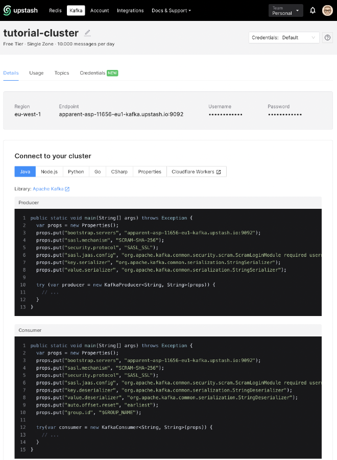The width and height of the screenshot is (337, 460).
Task: Click the user avatar icon
Action: point(327,10)
